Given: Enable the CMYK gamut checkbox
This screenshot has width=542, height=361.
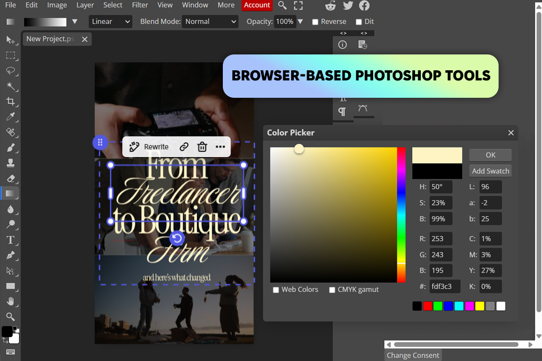Looking at the screenshot, I should (332, 290).
